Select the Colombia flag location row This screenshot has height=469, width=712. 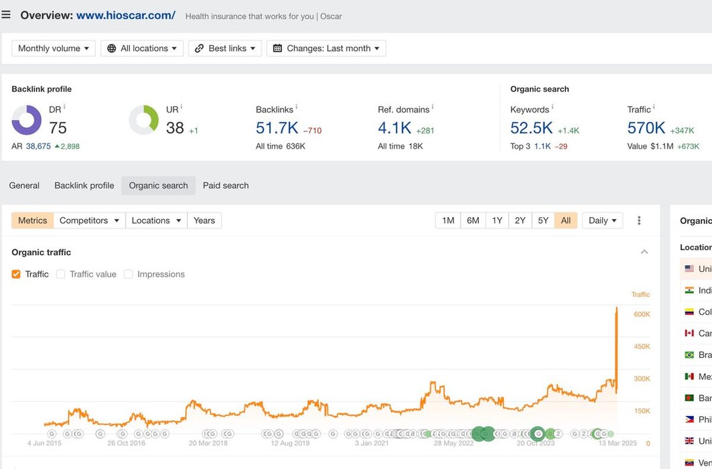(x=696, y=312)
